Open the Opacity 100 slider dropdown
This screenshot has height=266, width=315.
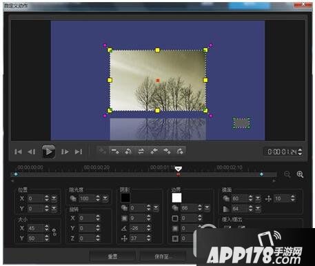click(105, 198)
